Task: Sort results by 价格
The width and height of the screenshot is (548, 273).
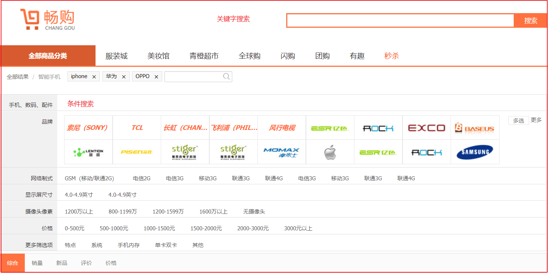Action: (x=111, y=263)
